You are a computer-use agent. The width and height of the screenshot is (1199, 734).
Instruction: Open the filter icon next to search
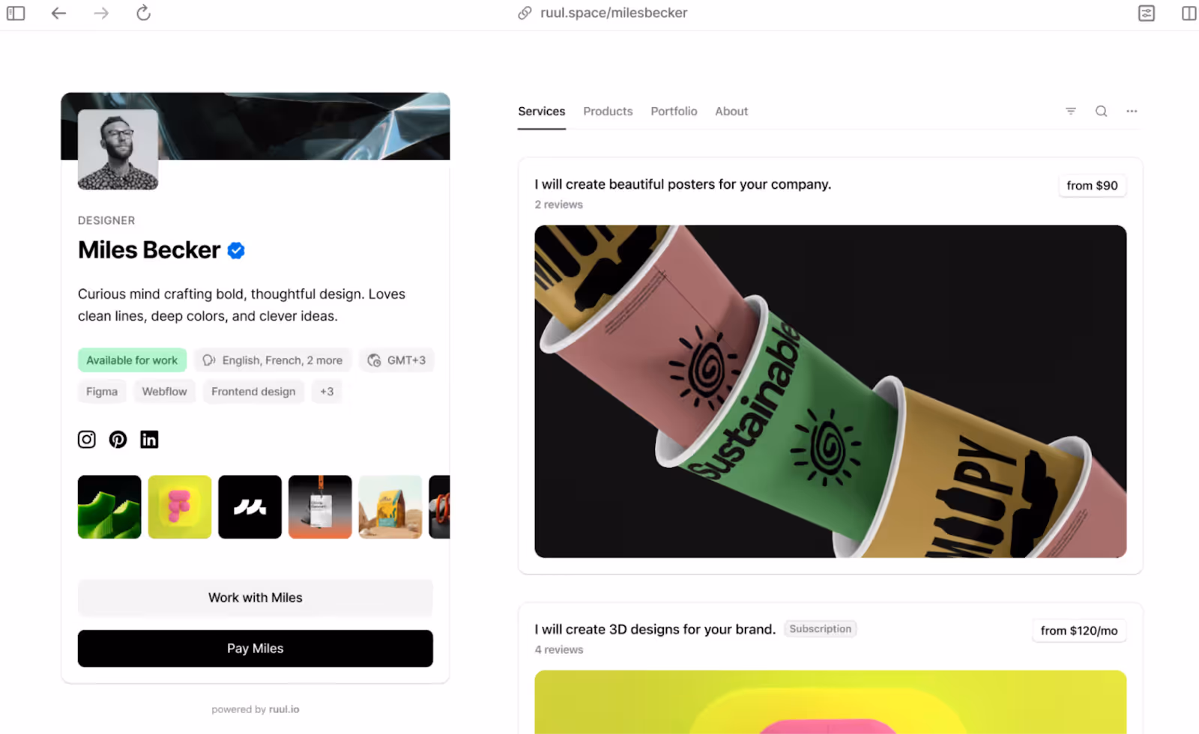1071,112
